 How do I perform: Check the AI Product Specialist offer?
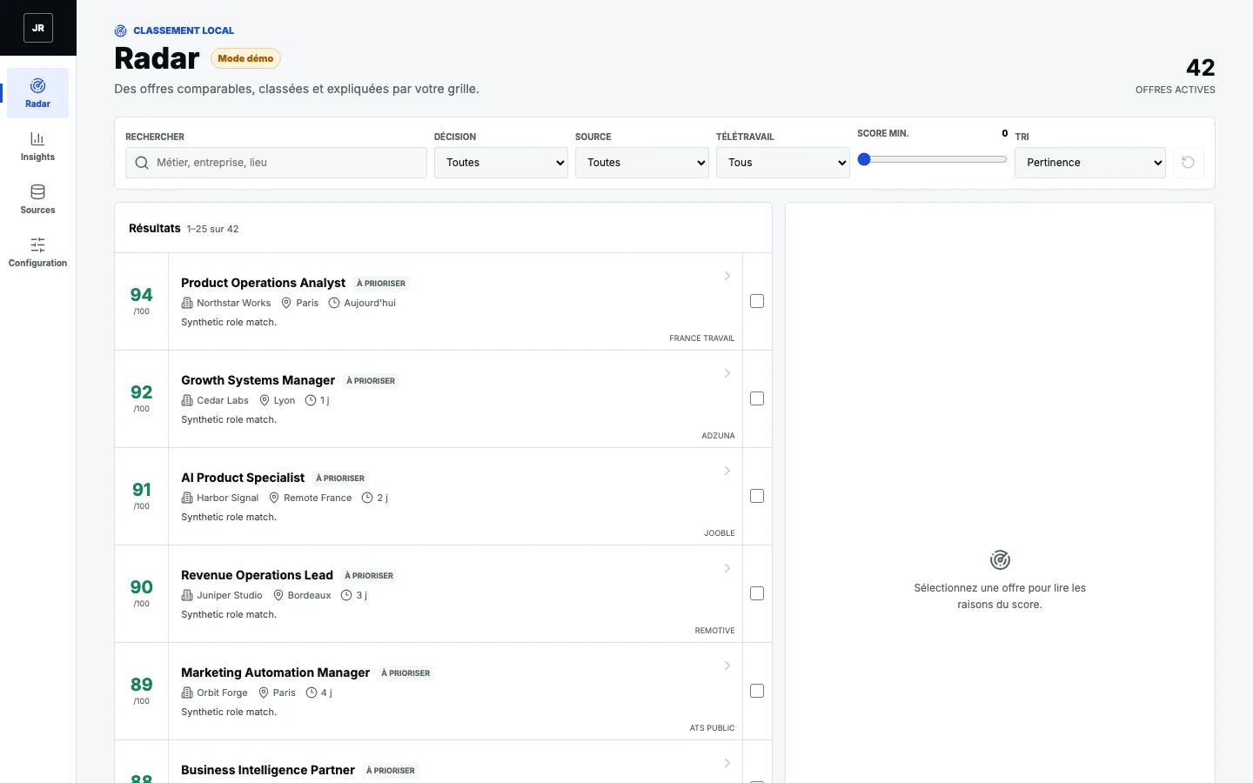point(757,496)
